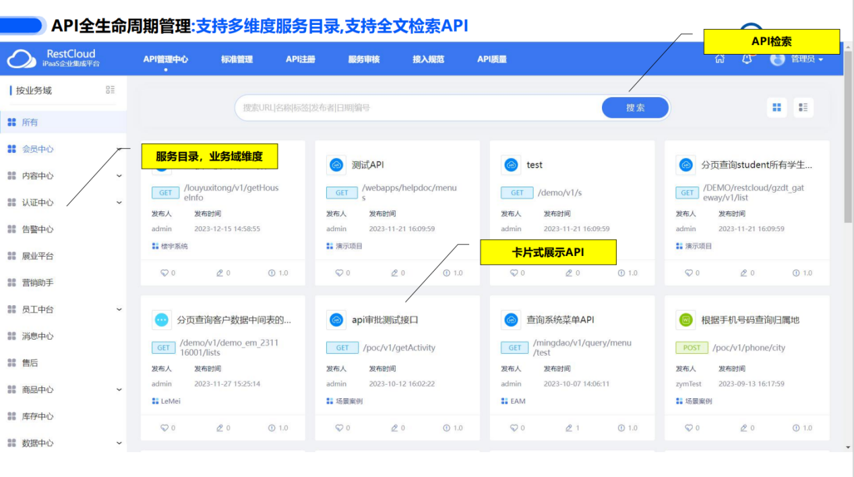Select 消息中心 in the sidebar
854x477 pixels.
[63, 336]
